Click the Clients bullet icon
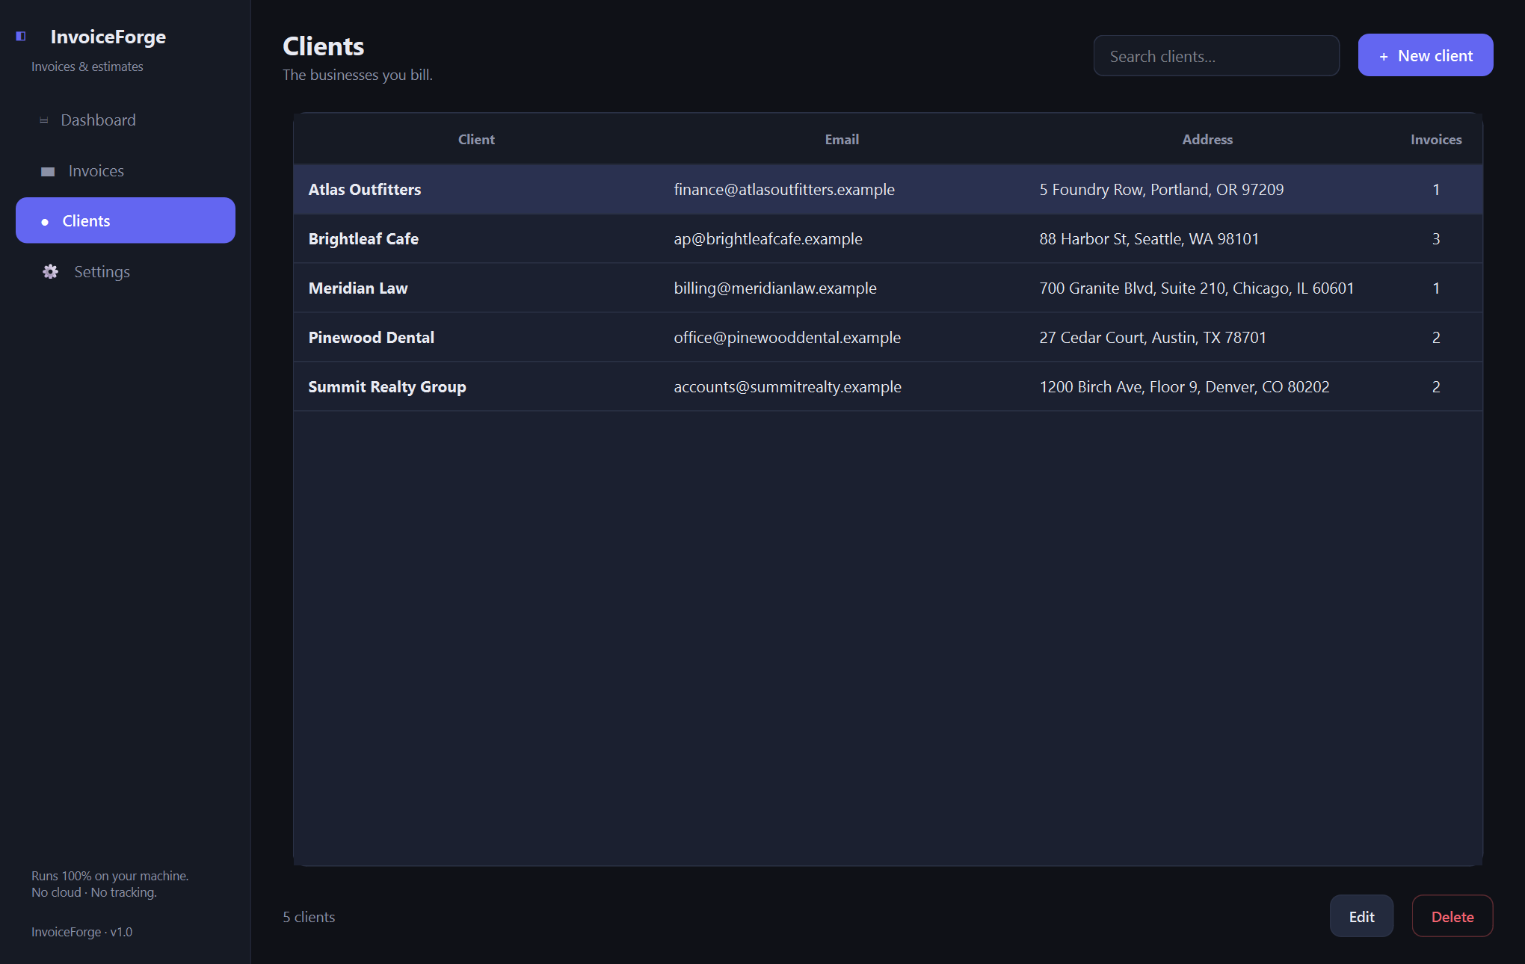This screenshot has width=1525, height=964. click(45, 221)
